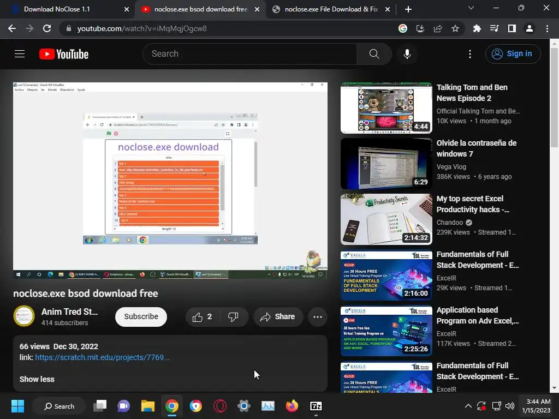Subscribe to Anim Tred channel

pos(141,317)
